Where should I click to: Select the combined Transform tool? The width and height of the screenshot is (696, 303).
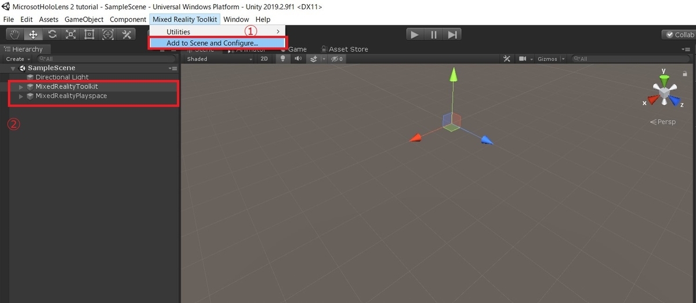[x=108, y=34]
